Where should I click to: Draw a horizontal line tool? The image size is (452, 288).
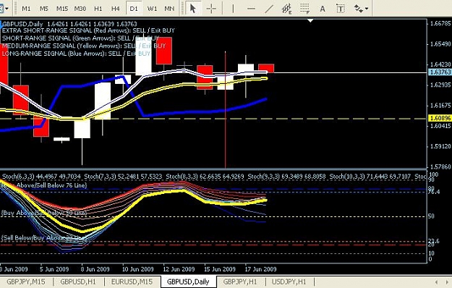[251, 9]
